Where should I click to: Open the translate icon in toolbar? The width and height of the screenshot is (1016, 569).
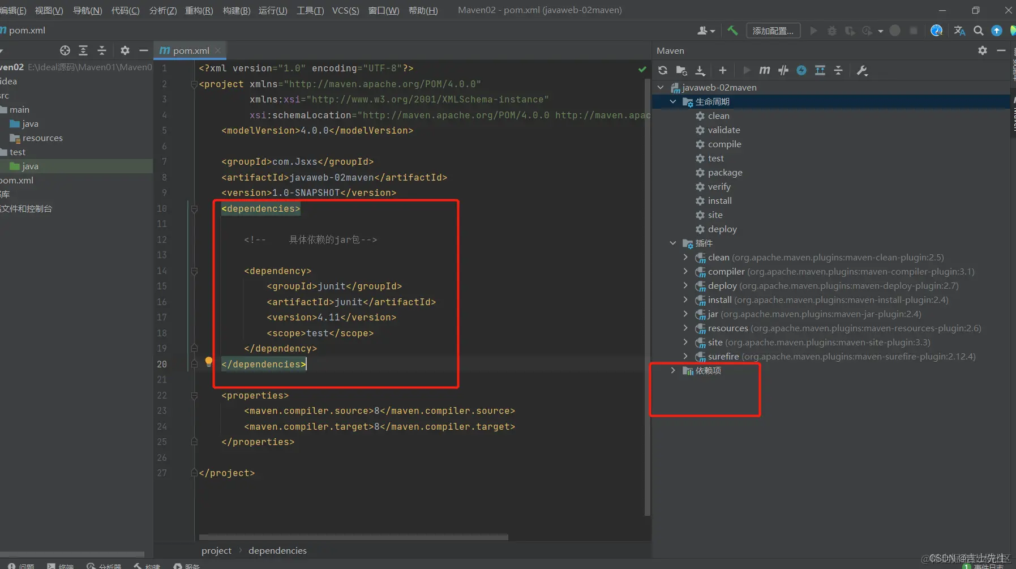point(959,31)
